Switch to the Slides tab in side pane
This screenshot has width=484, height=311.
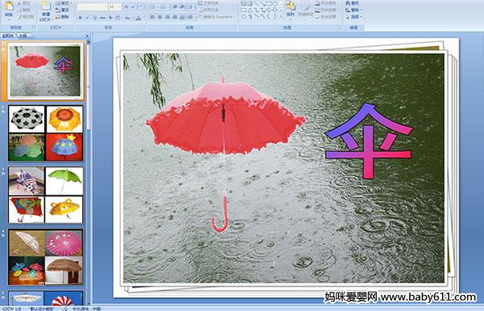[8, 36]
